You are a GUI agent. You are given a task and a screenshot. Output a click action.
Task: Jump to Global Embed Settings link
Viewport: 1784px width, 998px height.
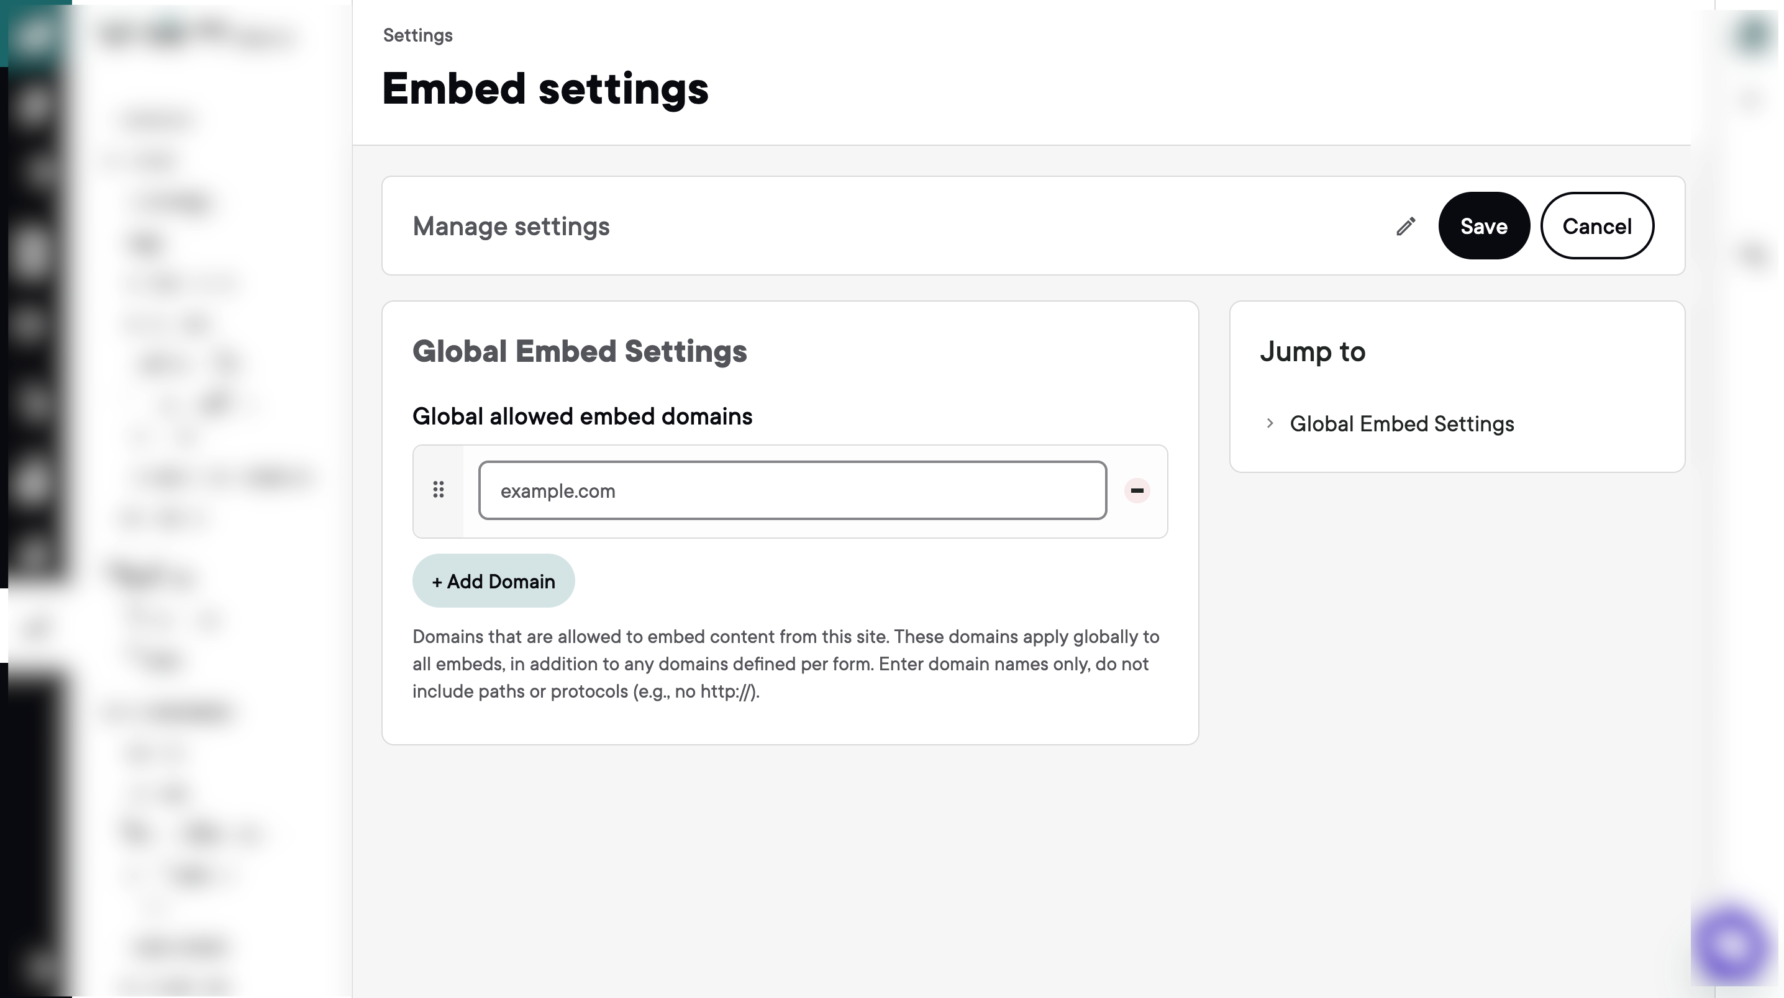[1401, 423]
